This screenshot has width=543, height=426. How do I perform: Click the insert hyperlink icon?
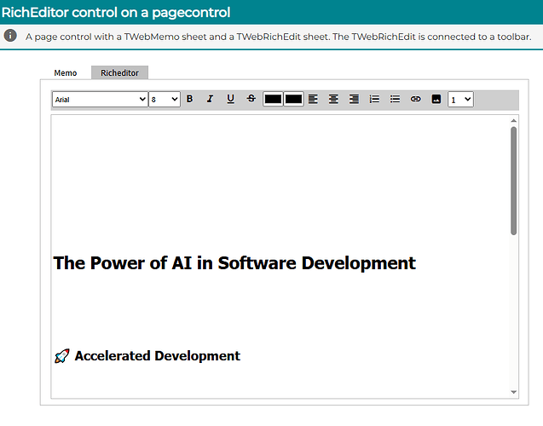(415, 99)
